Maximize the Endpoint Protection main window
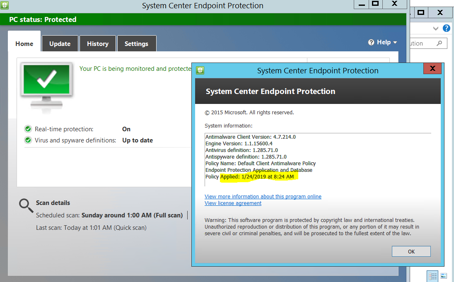Viewport: 454px width, 282px height. point(376,4)
